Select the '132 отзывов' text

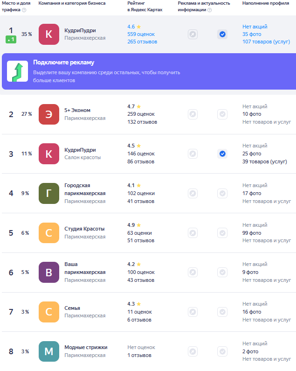tap(142, 122)
